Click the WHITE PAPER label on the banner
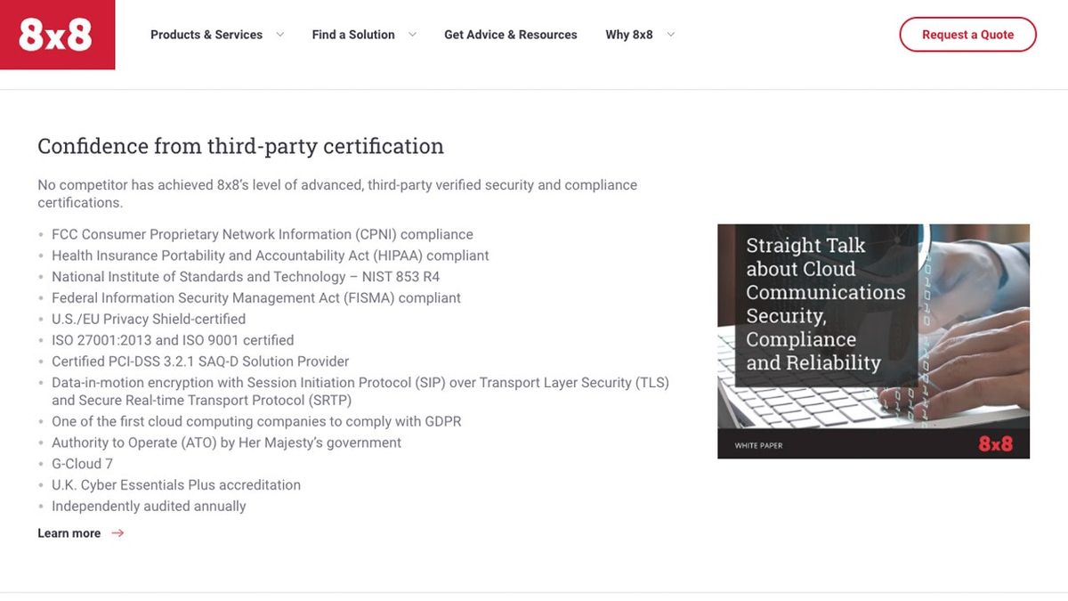1068x601 pixels. [758, 445]
